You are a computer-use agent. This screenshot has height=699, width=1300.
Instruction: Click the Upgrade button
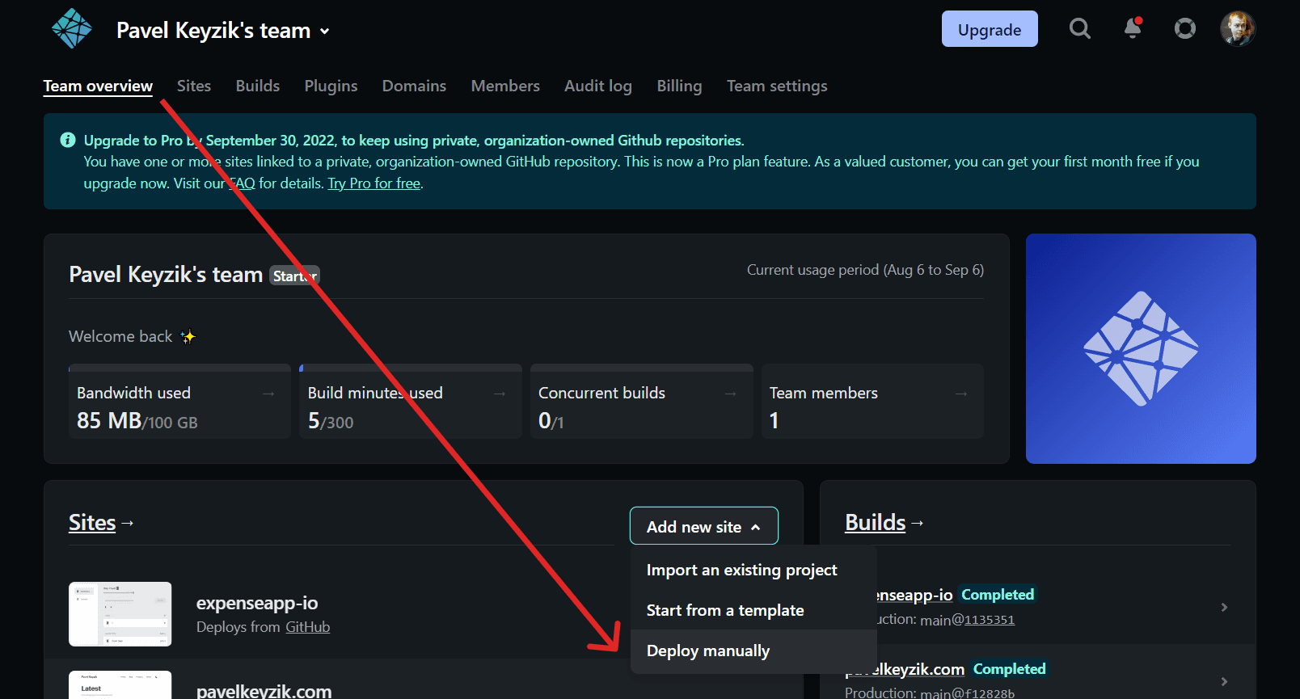990,29
